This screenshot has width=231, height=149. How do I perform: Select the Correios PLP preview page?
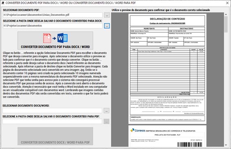(x=167, y=136)
